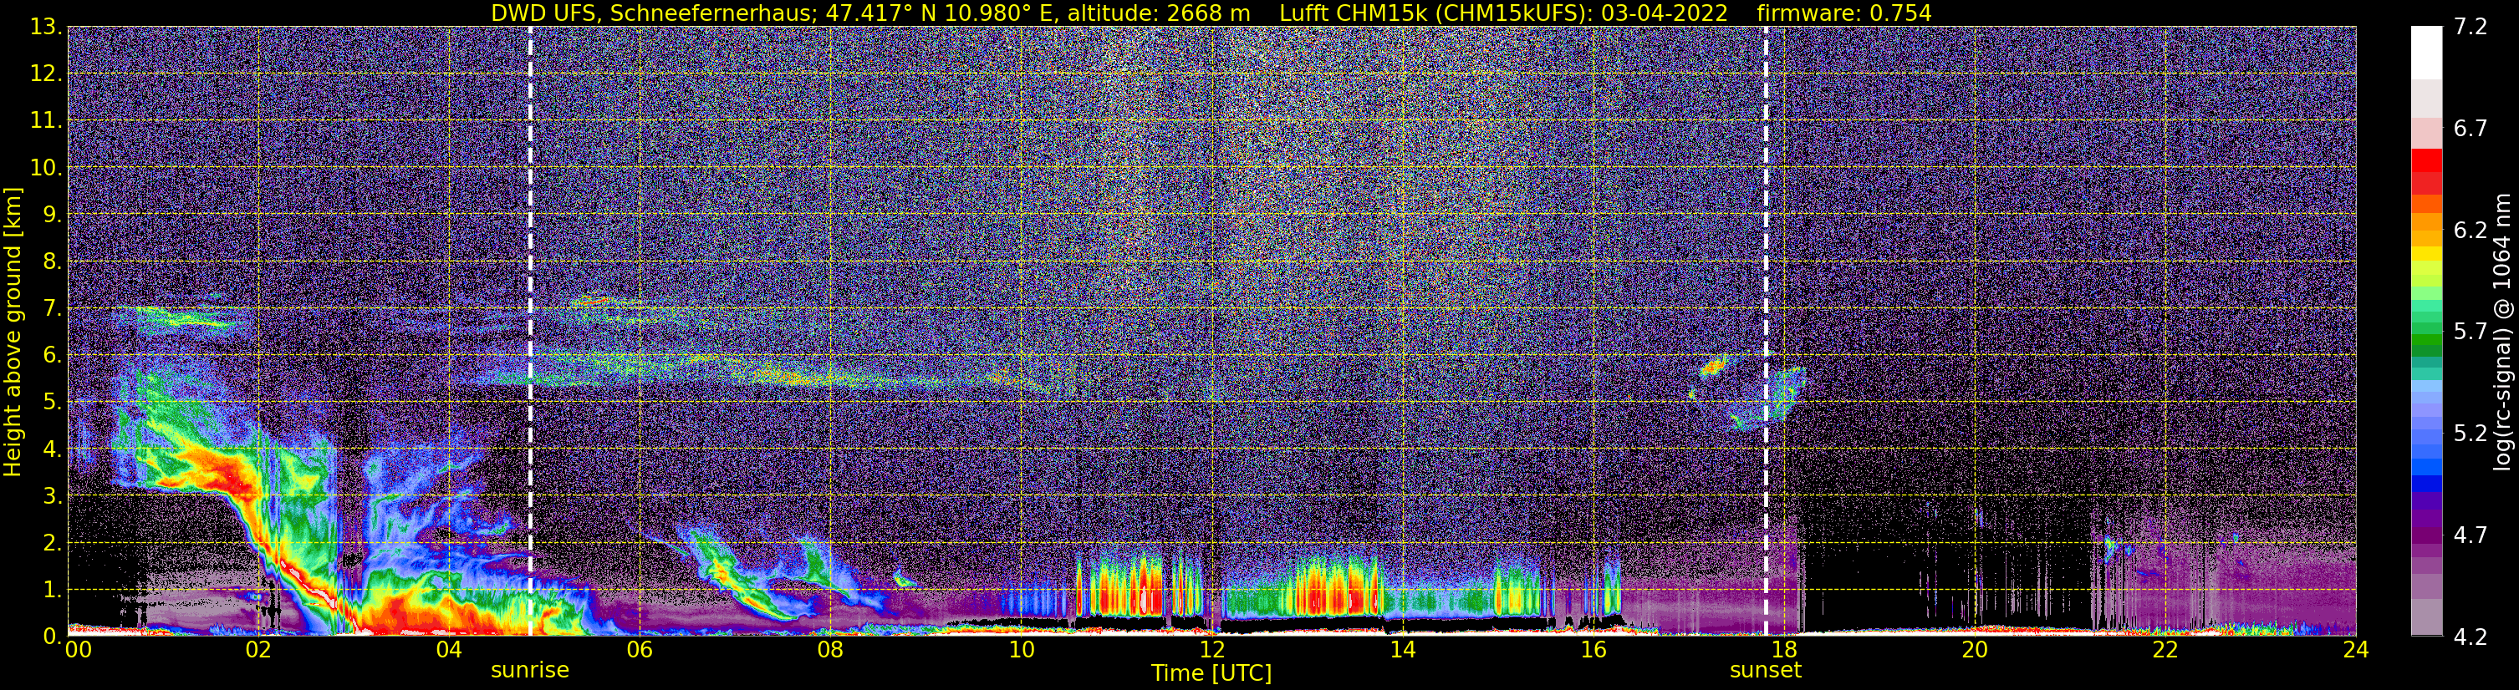Click the "6.7" colorbar tick value
Screen dimensions: 2519x690
pyautogui.click(x=2471, y=129)
